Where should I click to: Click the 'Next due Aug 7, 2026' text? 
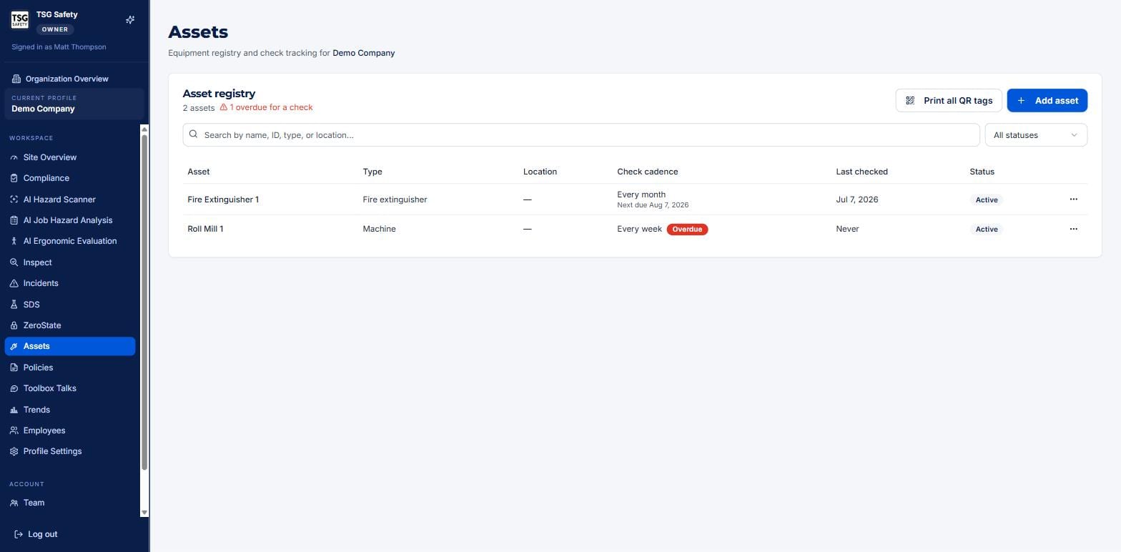pyautogui.click(x=653, y=205)
